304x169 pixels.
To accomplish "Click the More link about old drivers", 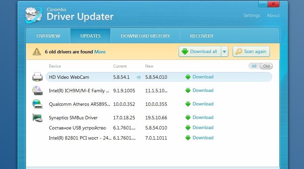I will [x=100, y=52].
